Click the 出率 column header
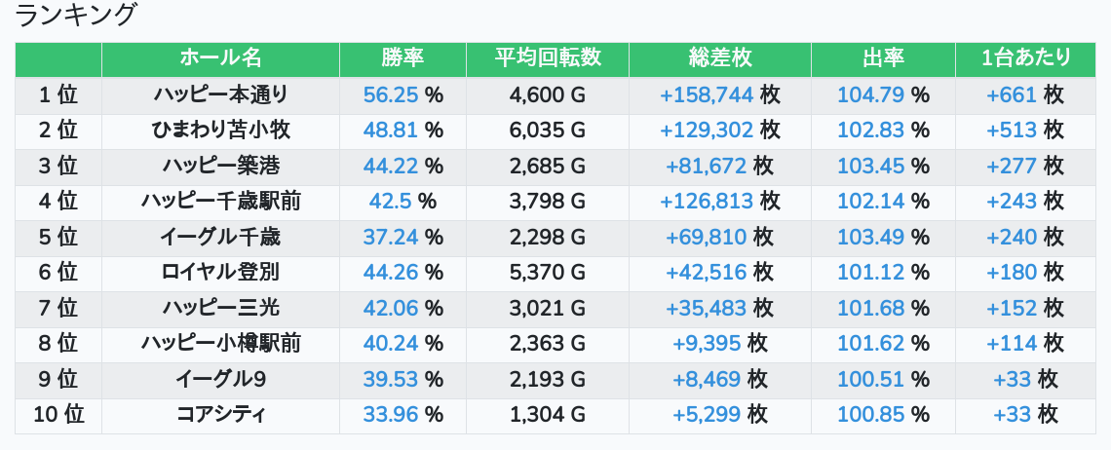1111x450 pixels. 883,58
